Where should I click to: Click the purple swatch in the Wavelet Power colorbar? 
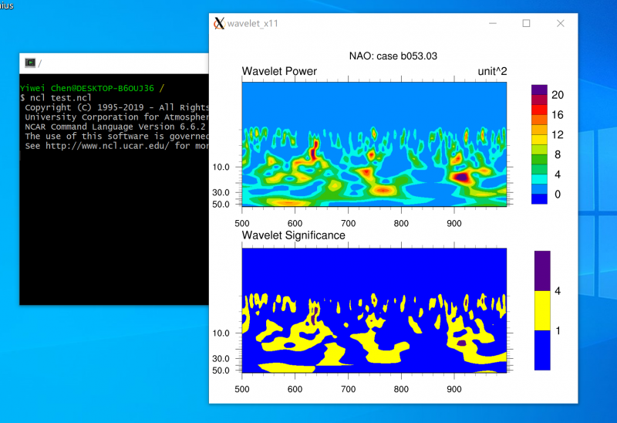539,90
